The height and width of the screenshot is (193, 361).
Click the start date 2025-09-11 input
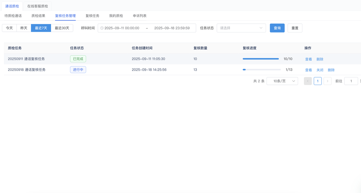tap(122, 28)
